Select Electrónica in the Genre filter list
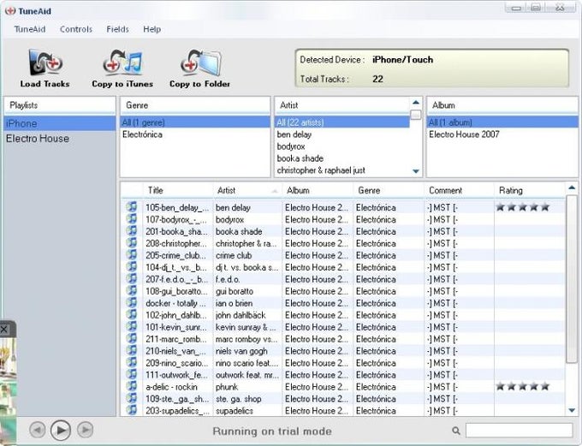 click(x=195, y=134)
